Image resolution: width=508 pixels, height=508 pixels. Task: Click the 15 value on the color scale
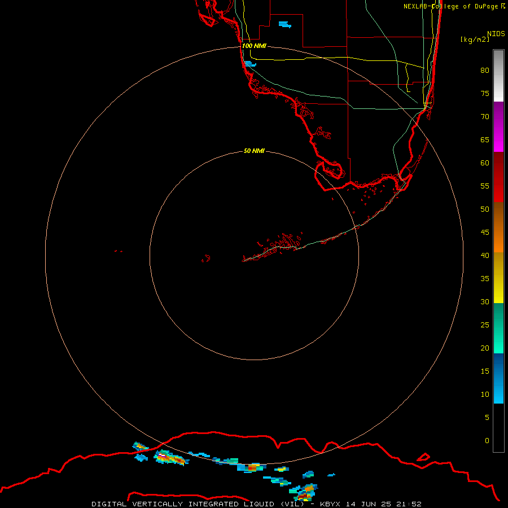click(x=485, y=371)
